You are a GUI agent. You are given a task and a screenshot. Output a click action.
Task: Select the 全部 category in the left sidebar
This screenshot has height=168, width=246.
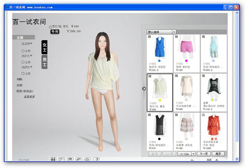pyautogui.click(x=20, y=37)
